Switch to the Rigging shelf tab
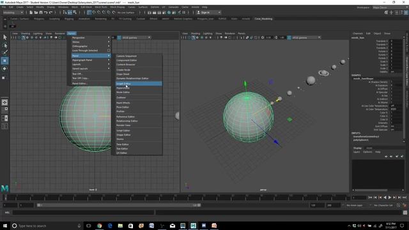Viewport: 409px width, 230px height. [69, 19]
